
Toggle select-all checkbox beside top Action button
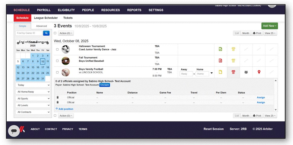tap(55, 33)
